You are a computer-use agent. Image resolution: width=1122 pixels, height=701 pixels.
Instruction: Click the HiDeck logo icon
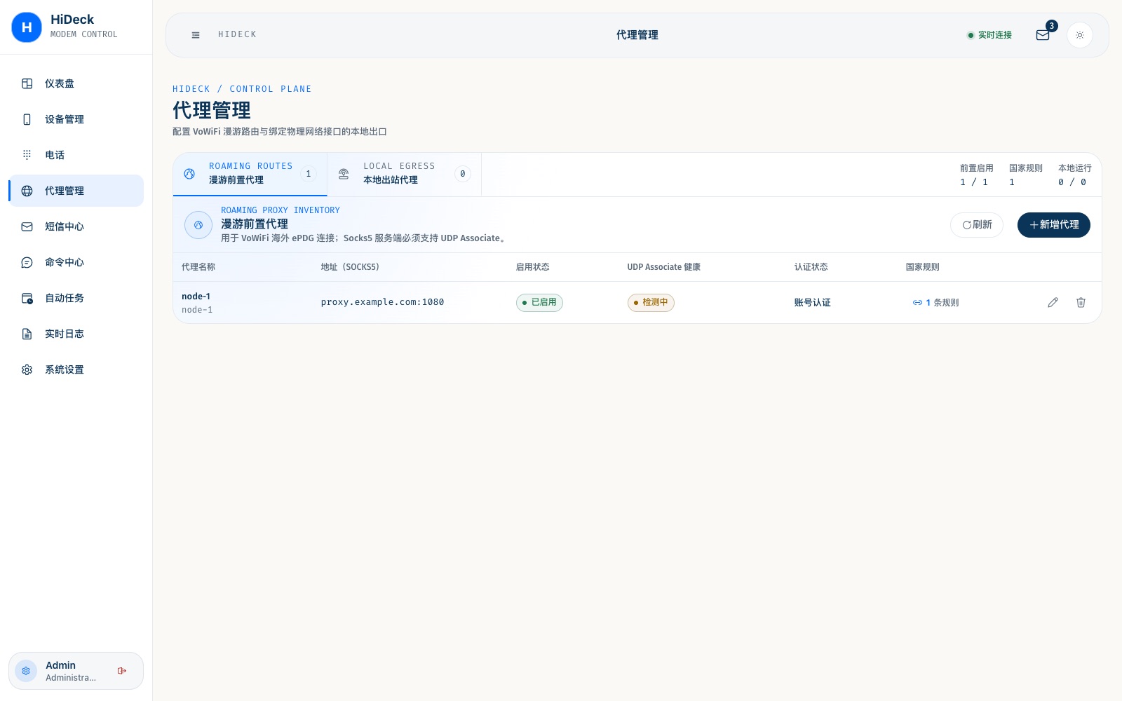[27, 27]
